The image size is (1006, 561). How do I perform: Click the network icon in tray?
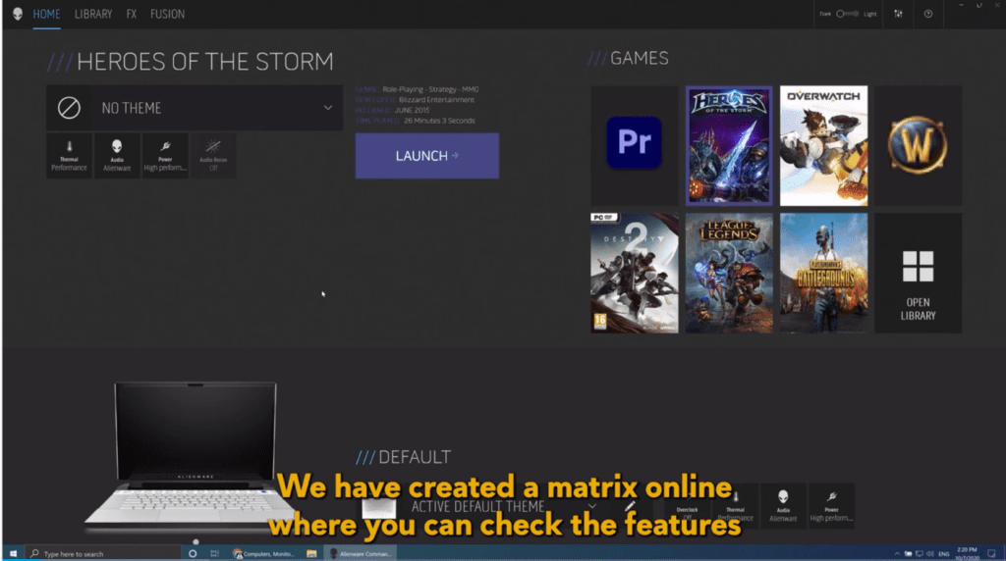920,554
